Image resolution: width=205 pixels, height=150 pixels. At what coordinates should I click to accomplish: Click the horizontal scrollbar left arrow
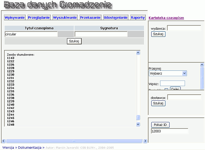(x=4, y=141)
